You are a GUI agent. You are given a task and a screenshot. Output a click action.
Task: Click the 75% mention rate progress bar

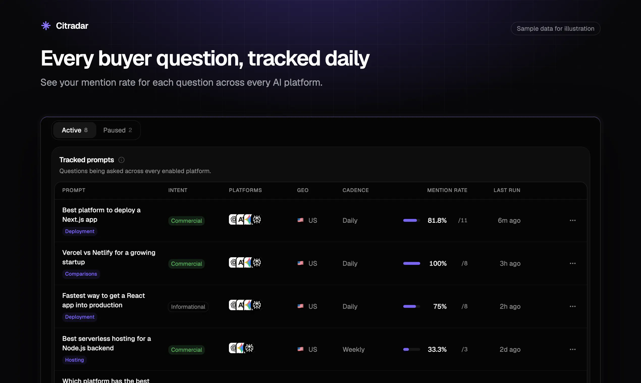(x=412, y=306)
